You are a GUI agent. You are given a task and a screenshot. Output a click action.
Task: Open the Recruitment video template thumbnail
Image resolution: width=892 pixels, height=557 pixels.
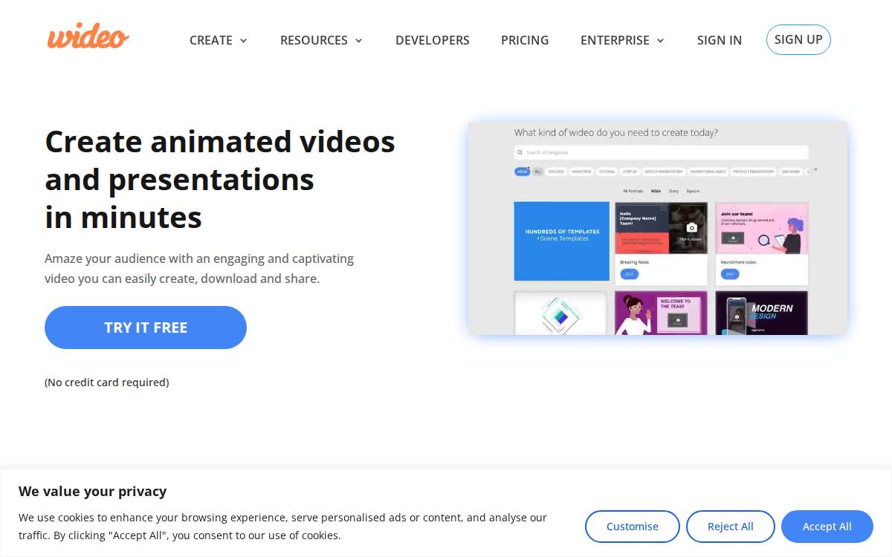[762, 228]
